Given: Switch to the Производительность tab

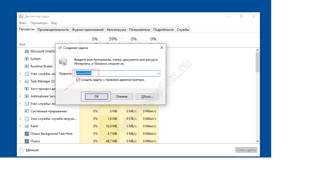Looking at the screenshot, I should click(53, 30).
